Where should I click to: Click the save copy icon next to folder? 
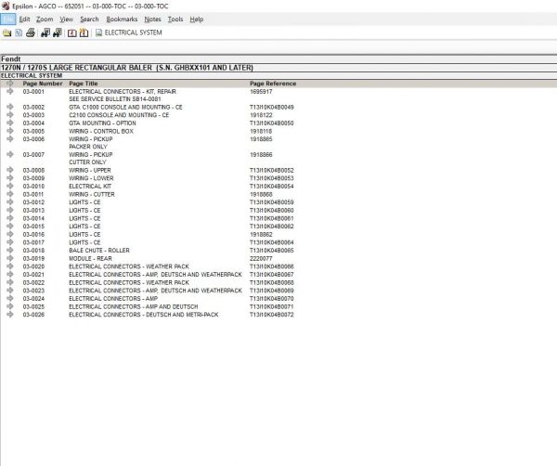19,33
